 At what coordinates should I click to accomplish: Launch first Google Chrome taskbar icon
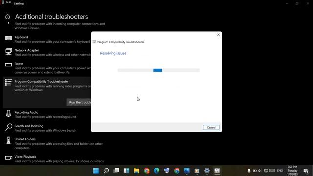[147, 171]
